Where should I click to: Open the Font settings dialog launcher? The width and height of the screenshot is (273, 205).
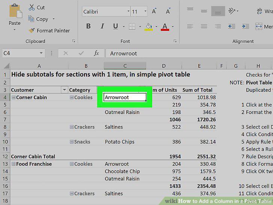click(175, 41)
